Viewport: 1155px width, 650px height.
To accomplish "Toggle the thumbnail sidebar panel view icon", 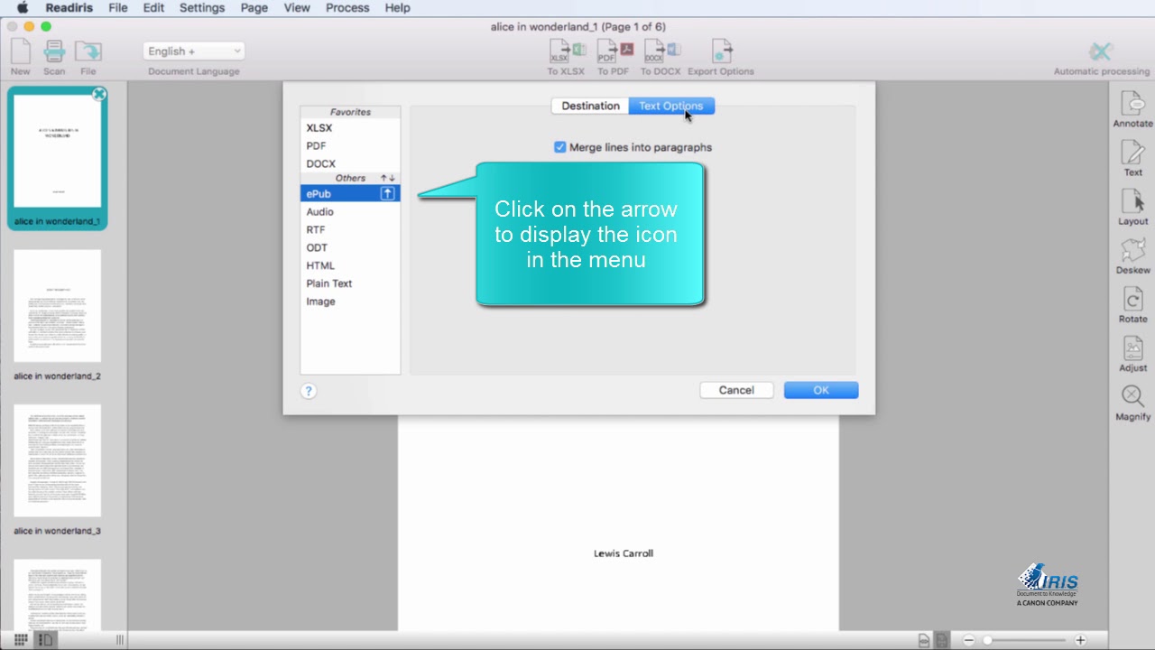I will pos(46,640).
